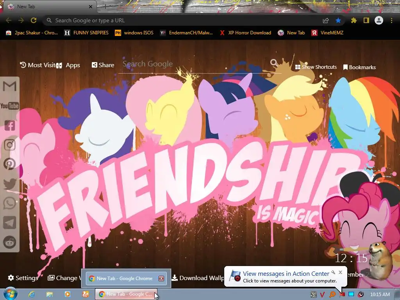Screen dimensions: 400x300
Task: Open Telegram icon in the sidebar
Action: tap(10, 223)
